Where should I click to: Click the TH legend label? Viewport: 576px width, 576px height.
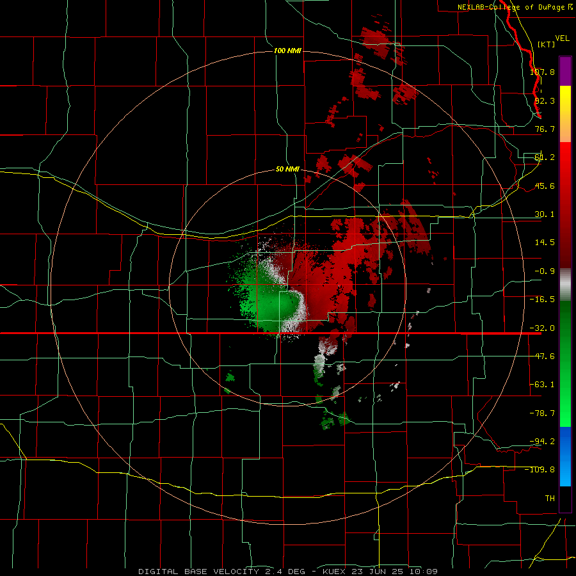click(550, 499)
